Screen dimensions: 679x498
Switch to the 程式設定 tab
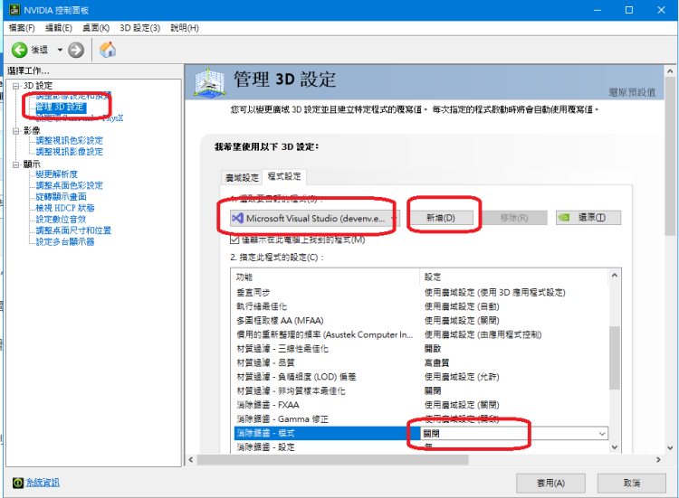point(284,176)
